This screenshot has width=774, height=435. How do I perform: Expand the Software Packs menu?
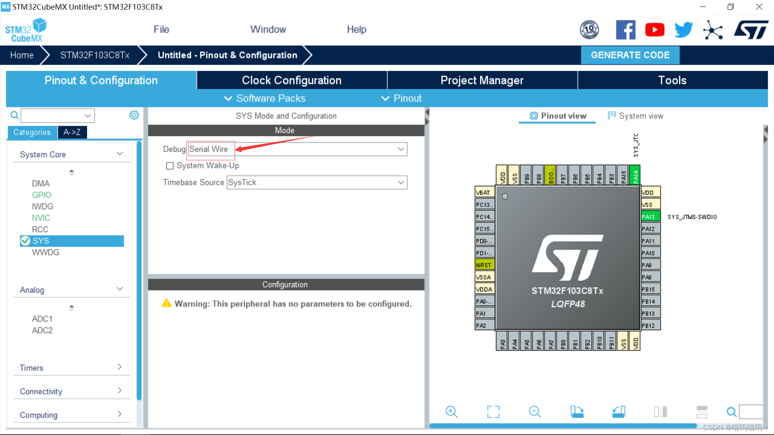[264, 98]
